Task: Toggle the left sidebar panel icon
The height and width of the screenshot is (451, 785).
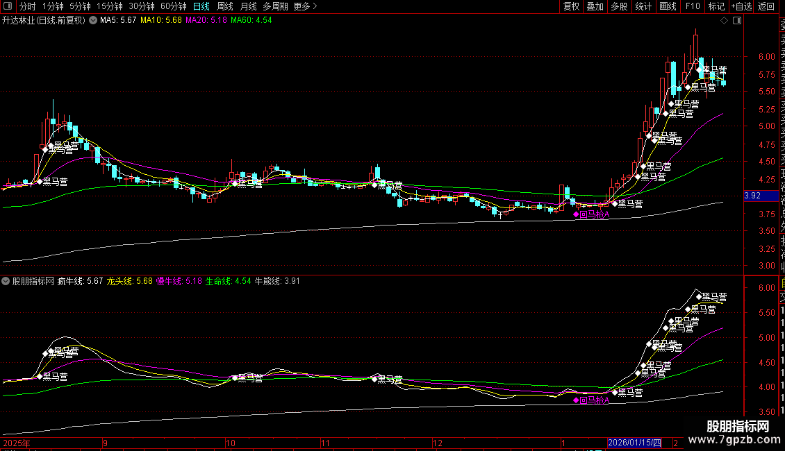Action: click(x=8, y=7)
